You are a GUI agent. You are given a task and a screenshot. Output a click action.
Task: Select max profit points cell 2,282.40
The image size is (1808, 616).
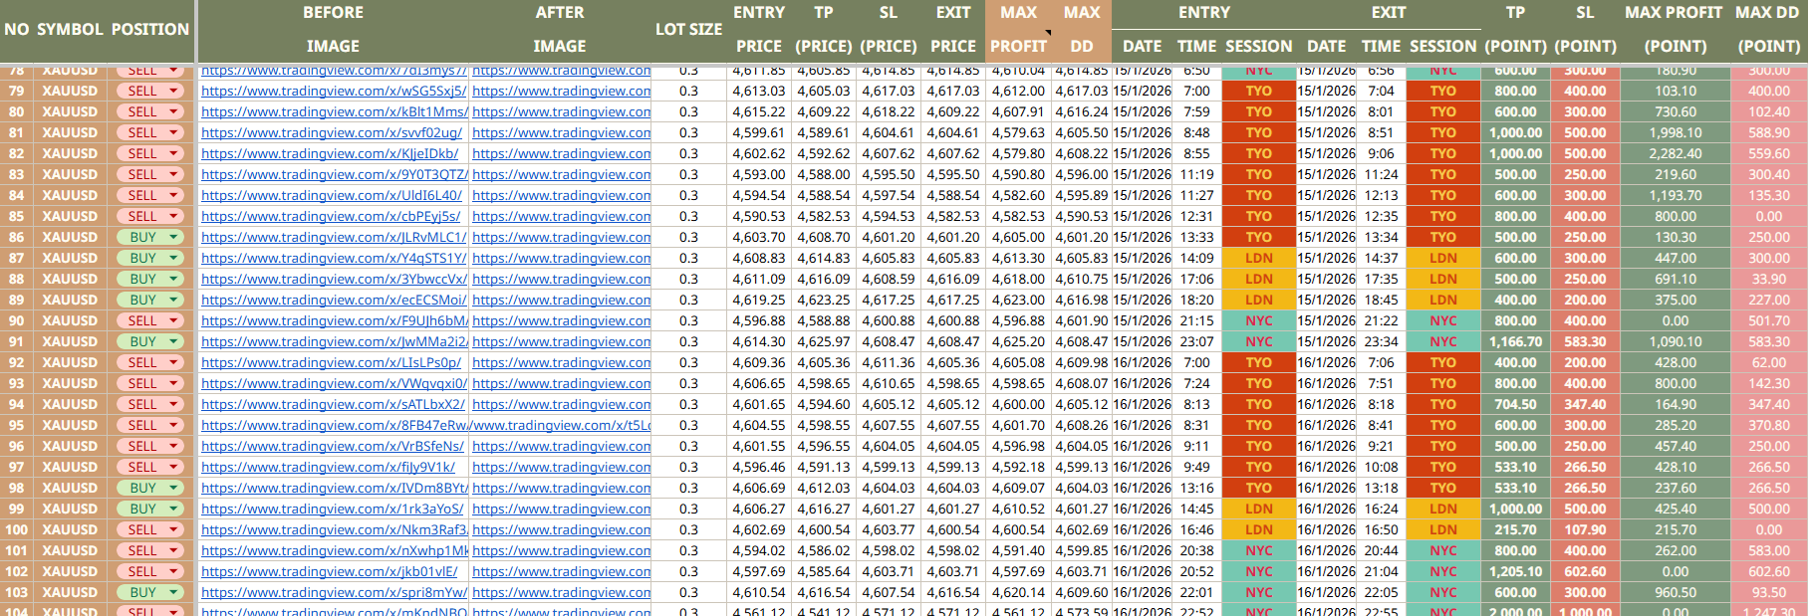click(x=1676, y=153)
